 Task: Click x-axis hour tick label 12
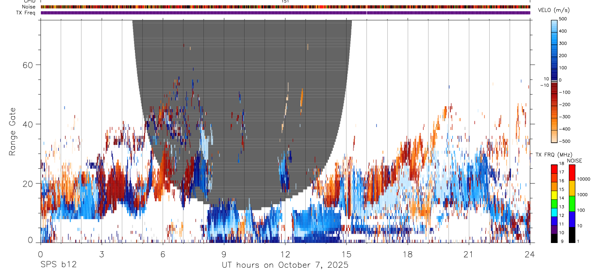tap(285, 254)
